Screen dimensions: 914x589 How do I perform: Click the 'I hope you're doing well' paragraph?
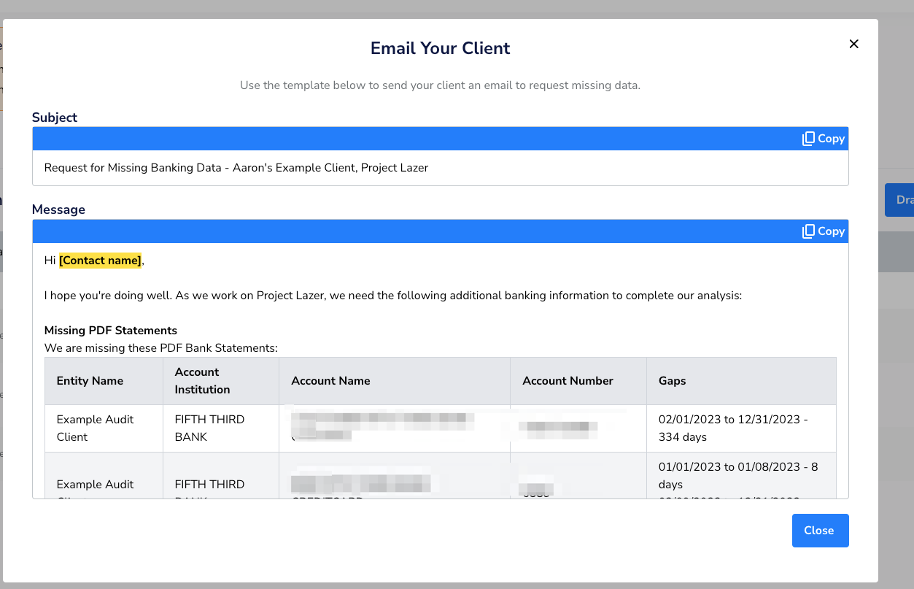click(393, 296)
